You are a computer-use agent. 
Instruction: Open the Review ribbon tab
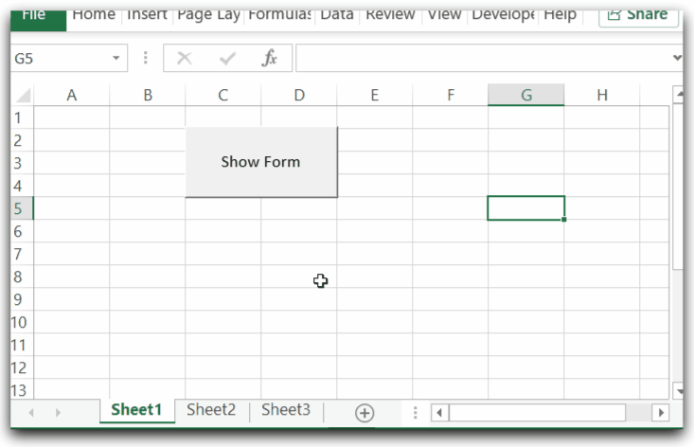pos(390,14)
